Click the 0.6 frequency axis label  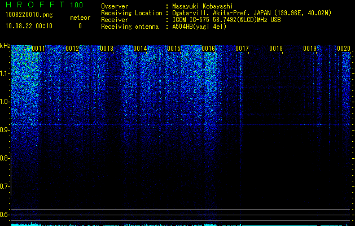[x=5, y=215]
